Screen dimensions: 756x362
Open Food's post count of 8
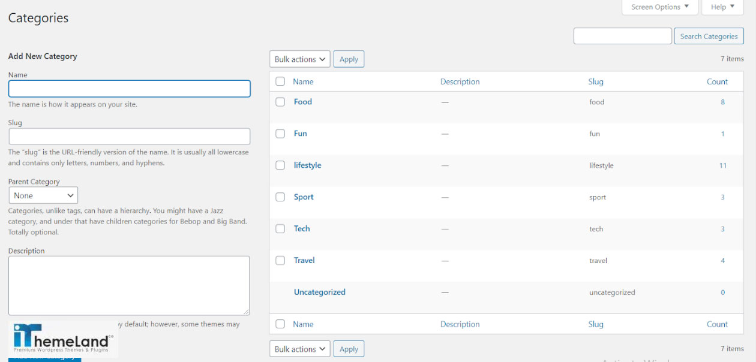pyautogui.click(x=722, y=102)
